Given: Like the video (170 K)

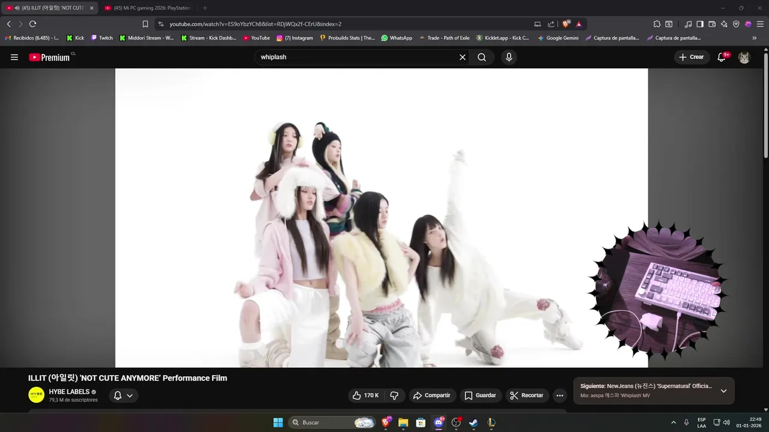Looking at the screenshot, I should click(365, 395).
